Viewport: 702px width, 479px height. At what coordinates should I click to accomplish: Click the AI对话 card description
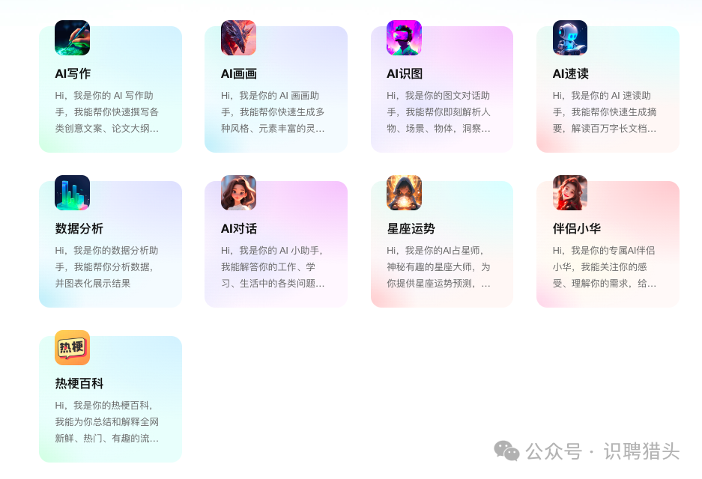pos(273,267)
